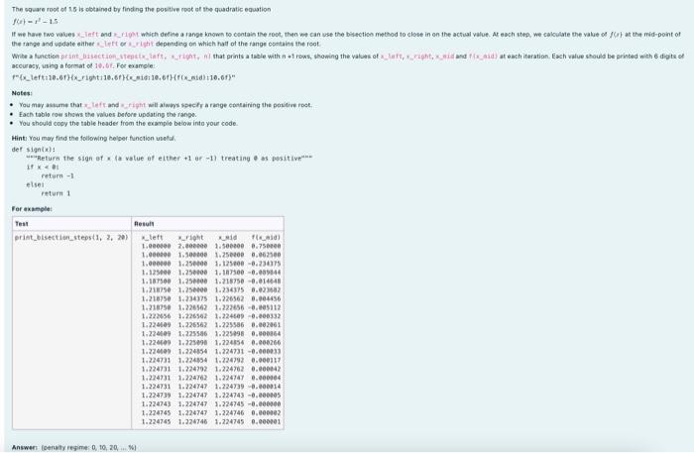Click the f(x_mid) value -0.000332
The height and width of the screenshot is (453, 694).
click(x=265, y=316)
